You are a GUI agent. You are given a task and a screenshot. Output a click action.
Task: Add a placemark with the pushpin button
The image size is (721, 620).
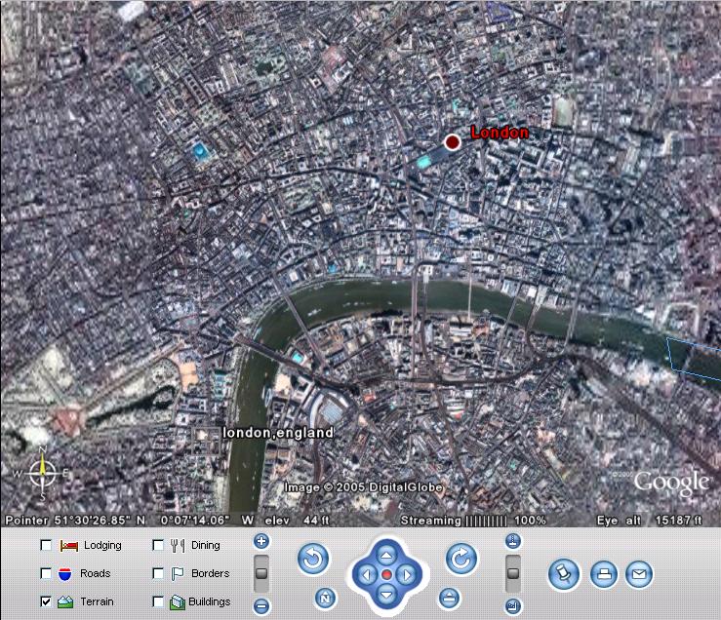tap(564, 574)
